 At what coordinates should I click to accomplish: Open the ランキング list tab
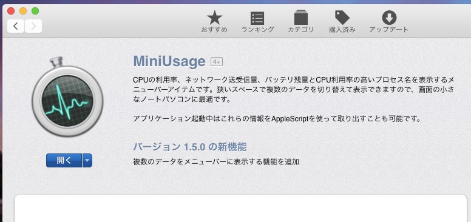pos(257,21)
